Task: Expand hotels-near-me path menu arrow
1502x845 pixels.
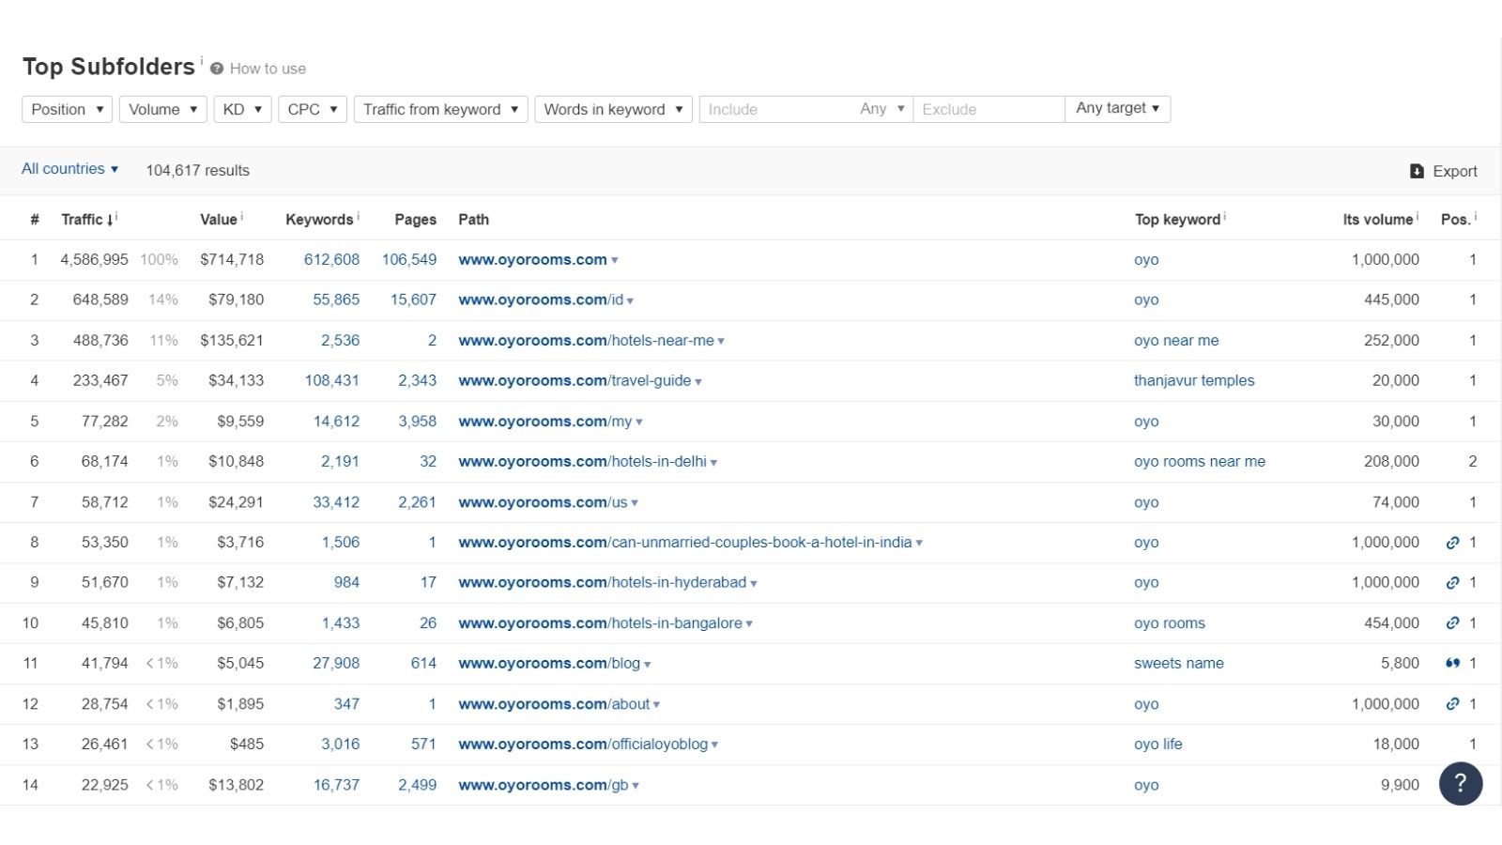Action: tap(721, 342)
